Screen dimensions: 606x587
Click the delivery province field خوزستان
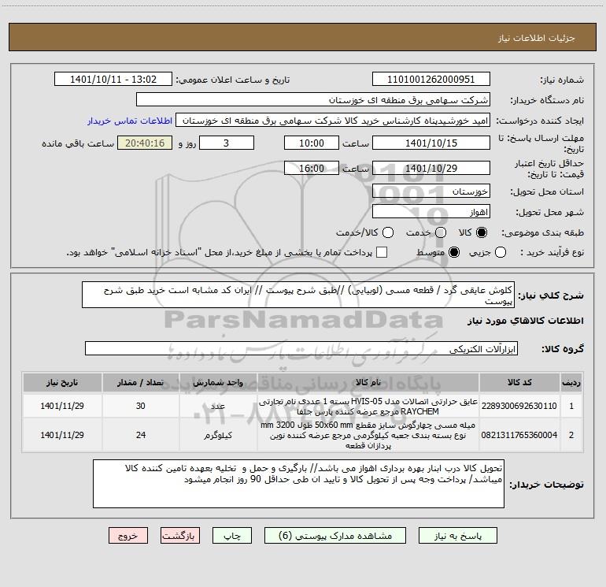pyautogui.click(x=431, y=191)
